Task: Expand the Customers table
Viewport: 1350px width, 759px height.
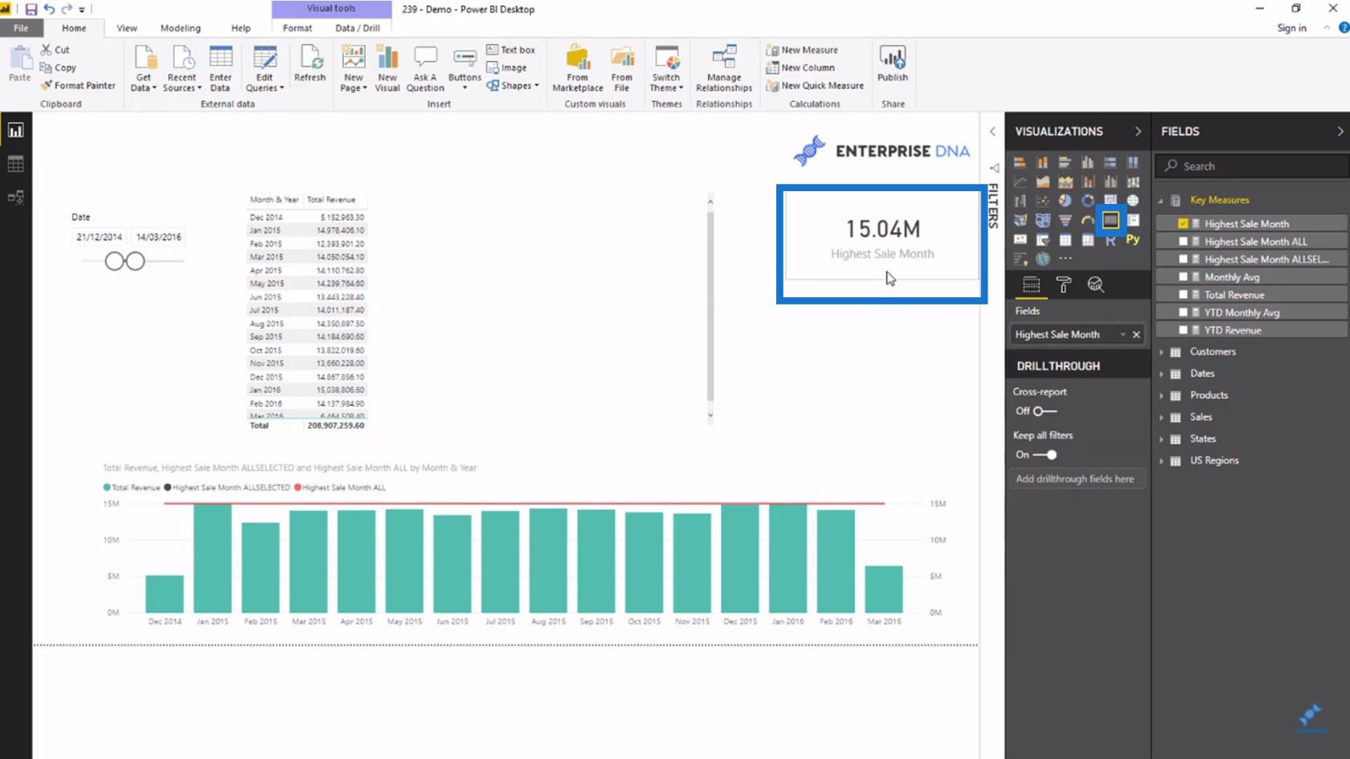Action: click(x=1161, y=352)
